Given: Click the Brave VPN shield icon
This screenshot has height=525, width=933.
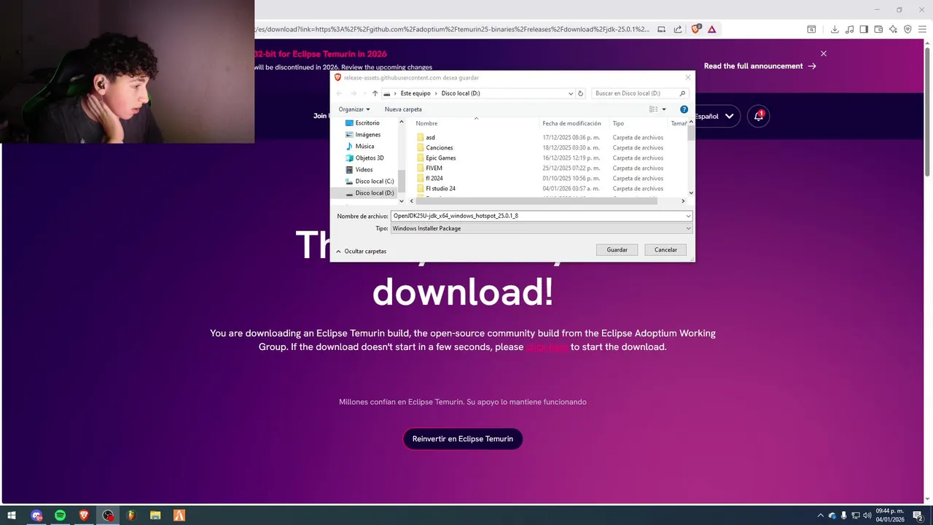Looking at the screenshot, I should pos(907,29).
